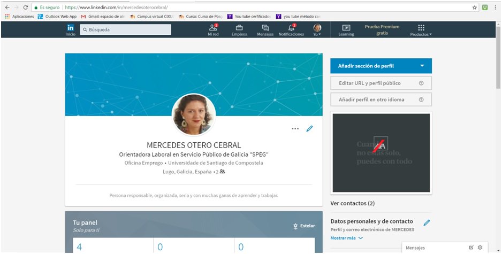Click the name MERCEDES OTERO CEBRAL
Screen dimensions: 502x254
click(194, 145)
